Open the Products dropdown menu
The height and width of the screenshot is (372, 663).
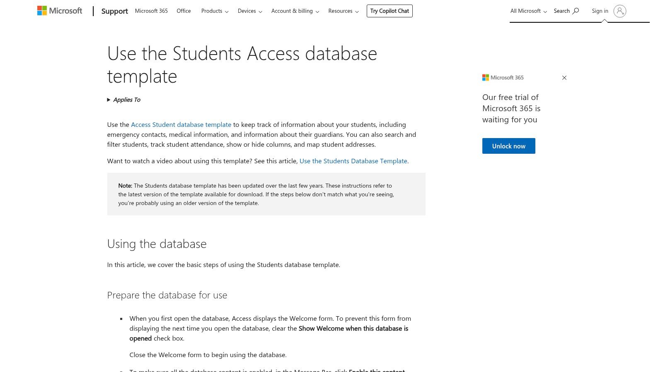215,11
